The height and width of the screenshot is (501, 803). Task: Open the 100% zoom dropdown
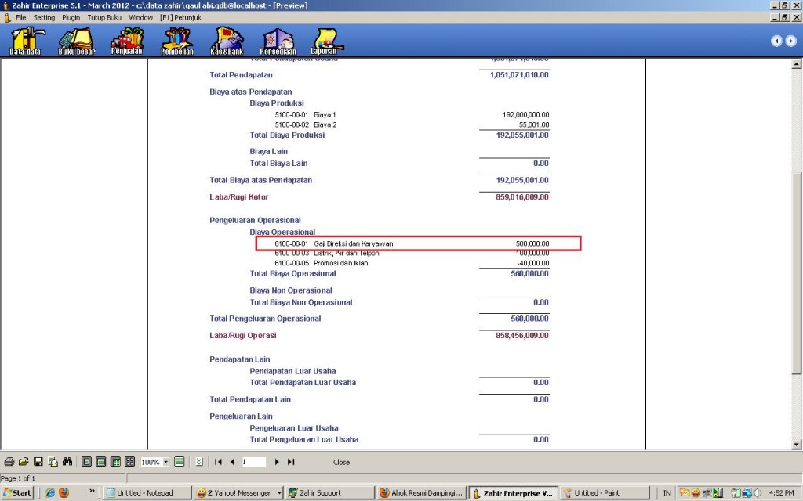(166, 462)
